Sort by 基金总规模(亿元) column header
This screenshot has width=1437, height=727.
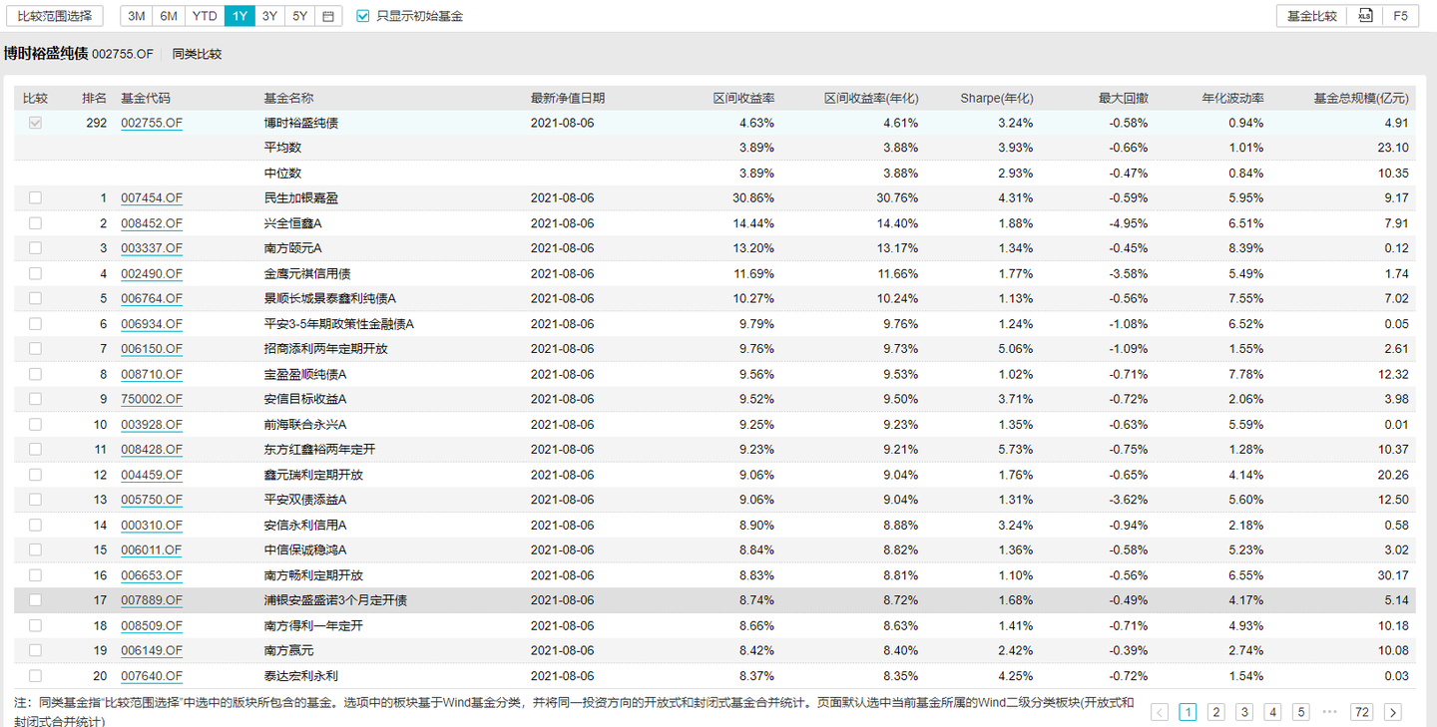click(x=1360, y=98)
